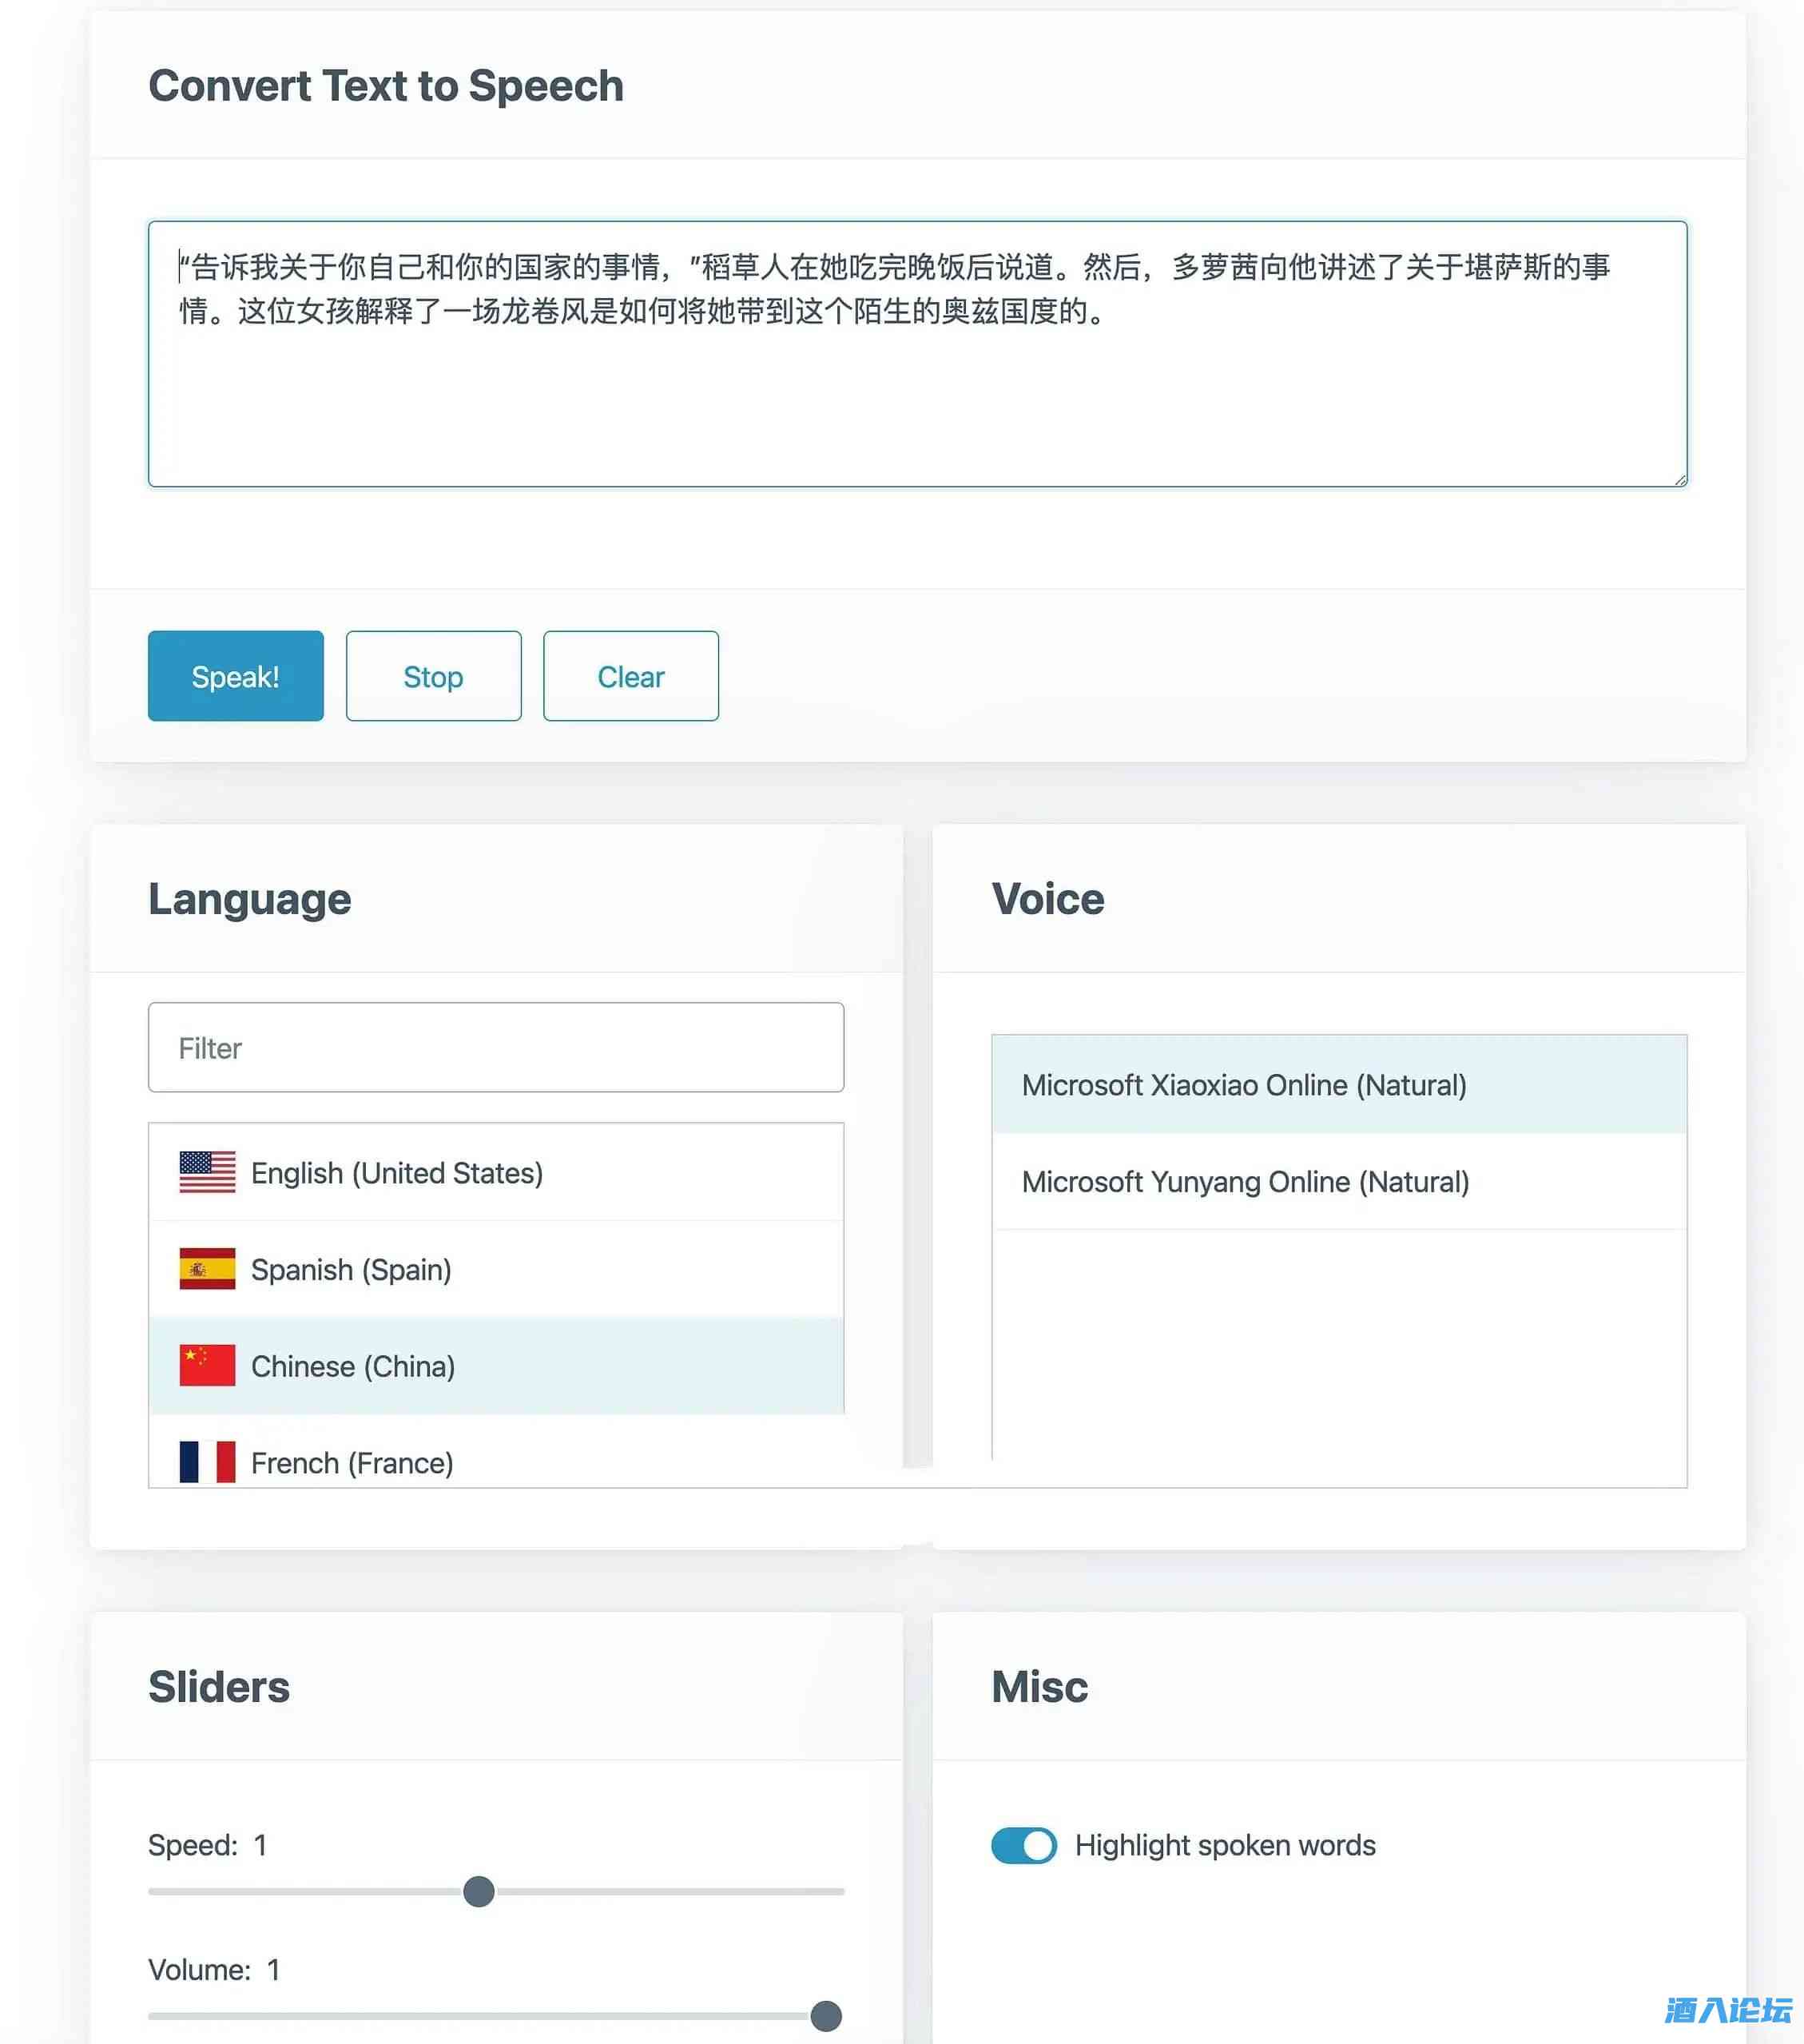
Task: Click the blue watermark logo at bottom right
Action: pos(1727,2010)
